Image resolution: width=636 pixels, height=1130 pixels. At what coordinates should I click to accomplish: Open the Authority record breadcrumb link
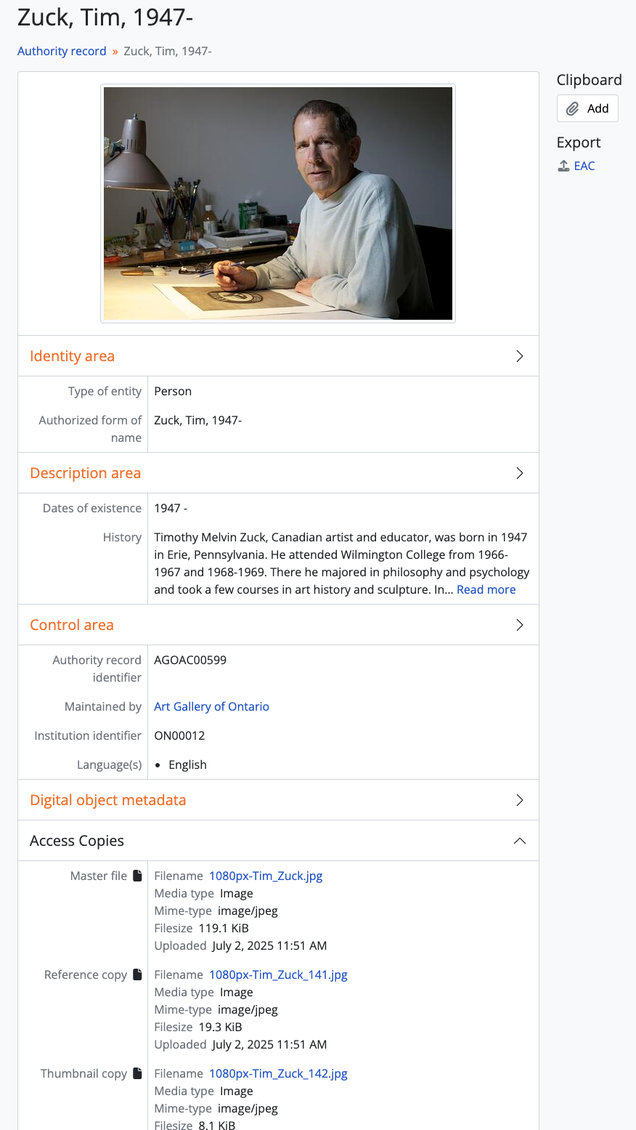(x=62, y=51)
